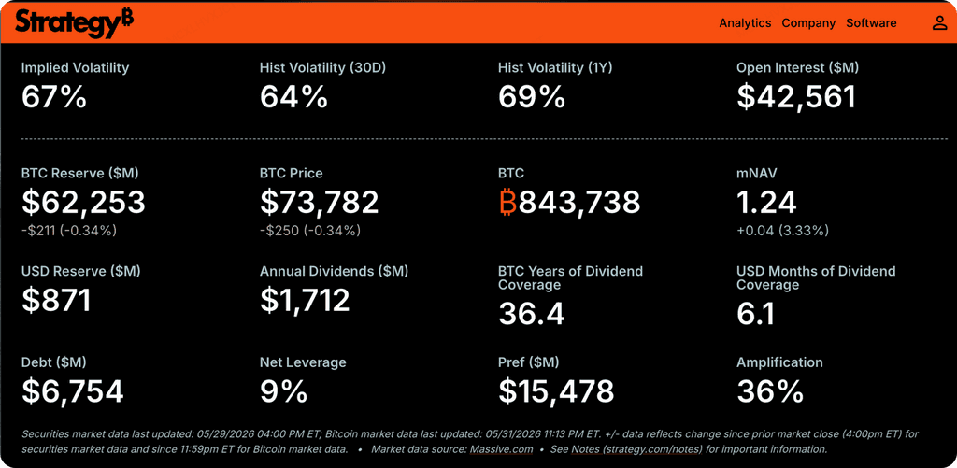Click the Strategy logo in header

pyautogui.click(x=75, y=23)
